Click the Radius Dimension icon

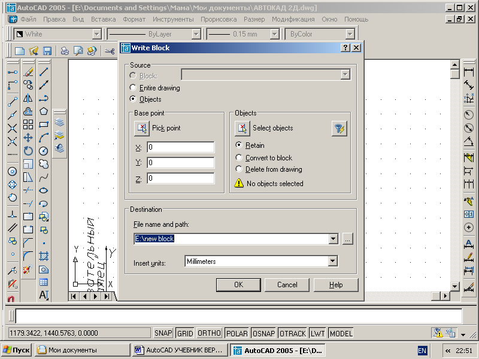pyautogui.click(x=469, y=115)
